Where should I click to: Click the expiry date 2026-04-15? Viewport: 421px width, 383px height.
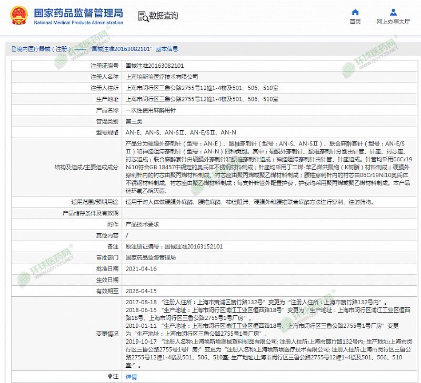click(x=141, y=291)
